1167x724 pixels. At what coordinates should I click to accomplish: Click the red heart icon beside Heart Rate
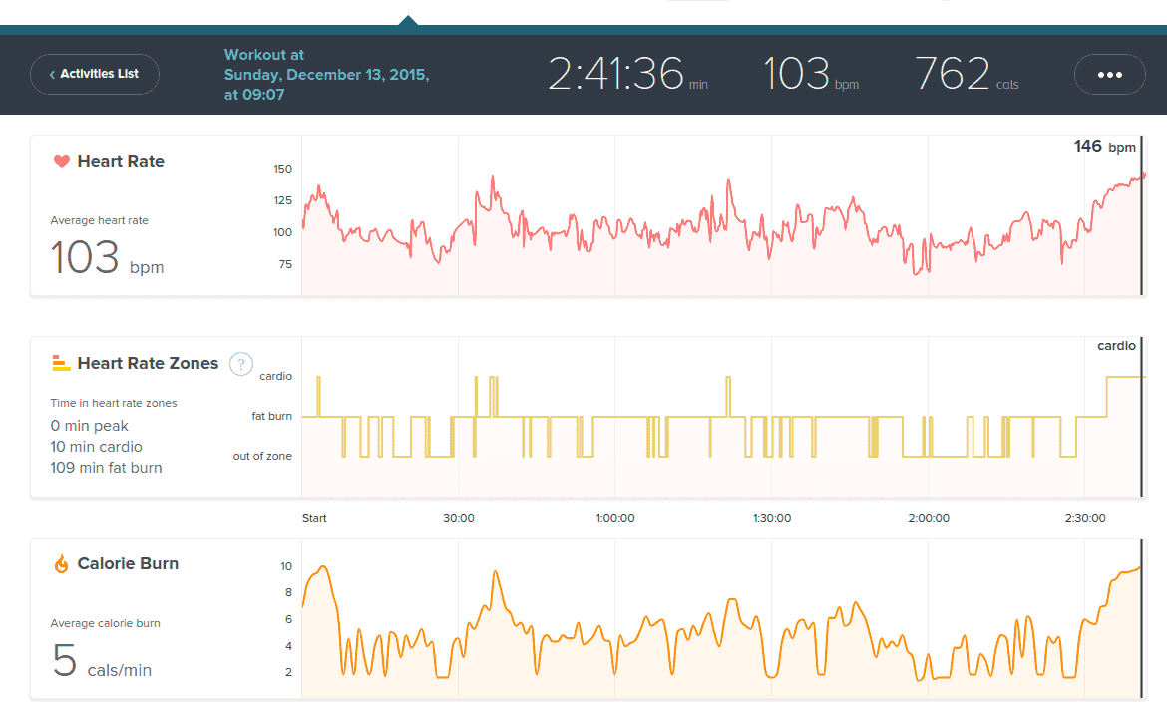pos(62,161)
